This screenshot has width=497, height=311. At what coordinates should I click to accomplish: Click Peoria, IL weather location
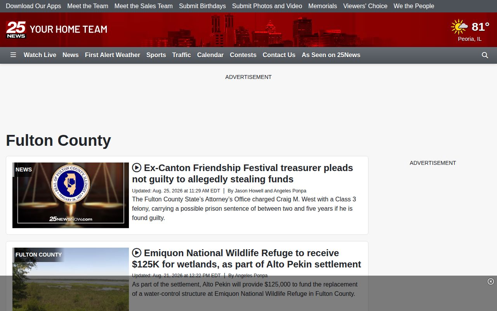tap(470, 39)
